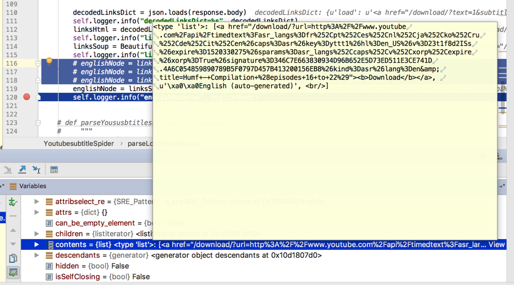Click the json.loads(response.body) code on line 110
This screenshot has height=285, width=514.
click(197, 12)
